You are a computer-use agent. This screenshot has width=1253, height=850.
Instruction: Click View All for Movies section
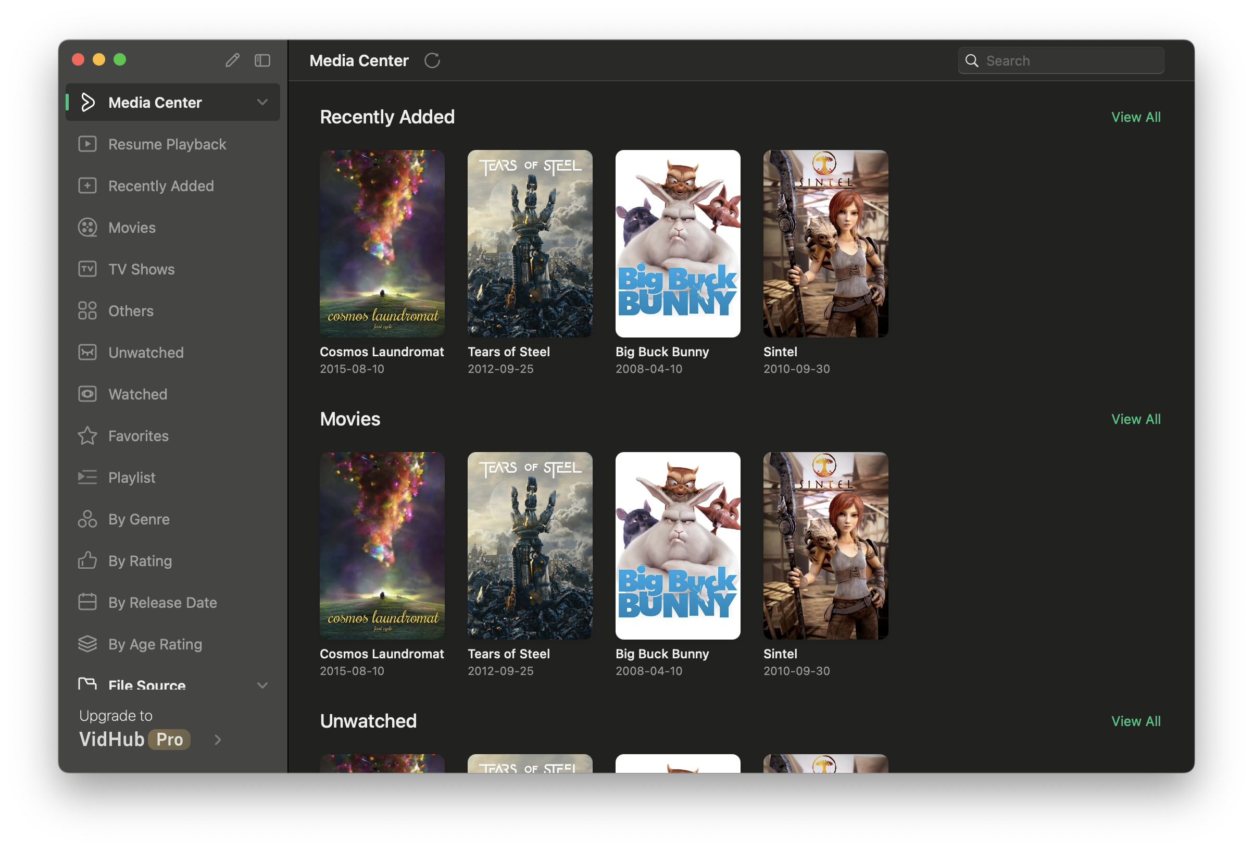click(x=1135, y=419)
